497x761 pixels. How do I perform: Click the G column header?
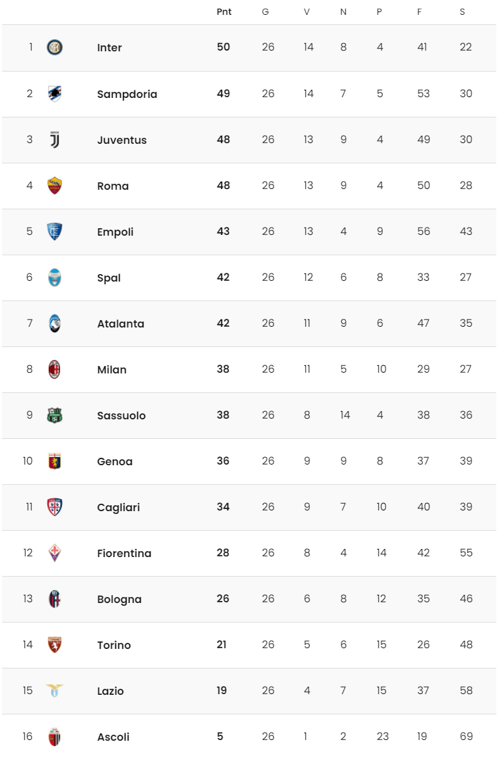click(265, 11)
